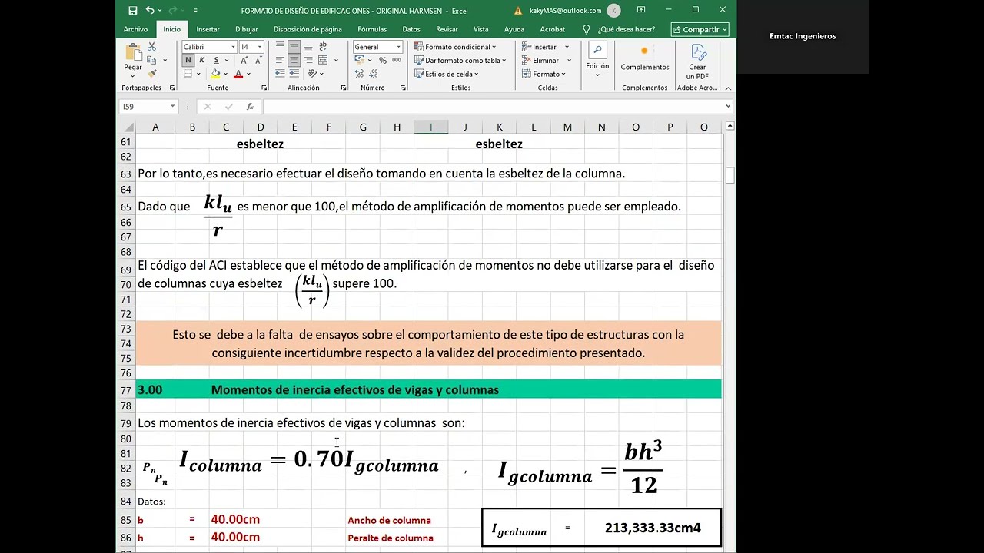Screen dimensions: 984x553
Task: Click the Crear un PDF Acrobat icon
Action: tap(697, 61)
